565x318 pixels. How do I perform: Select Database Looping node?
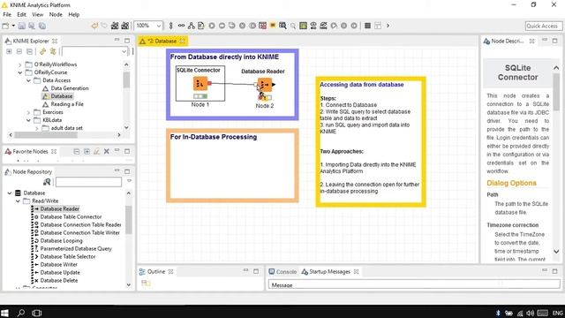tap(61, 241)
